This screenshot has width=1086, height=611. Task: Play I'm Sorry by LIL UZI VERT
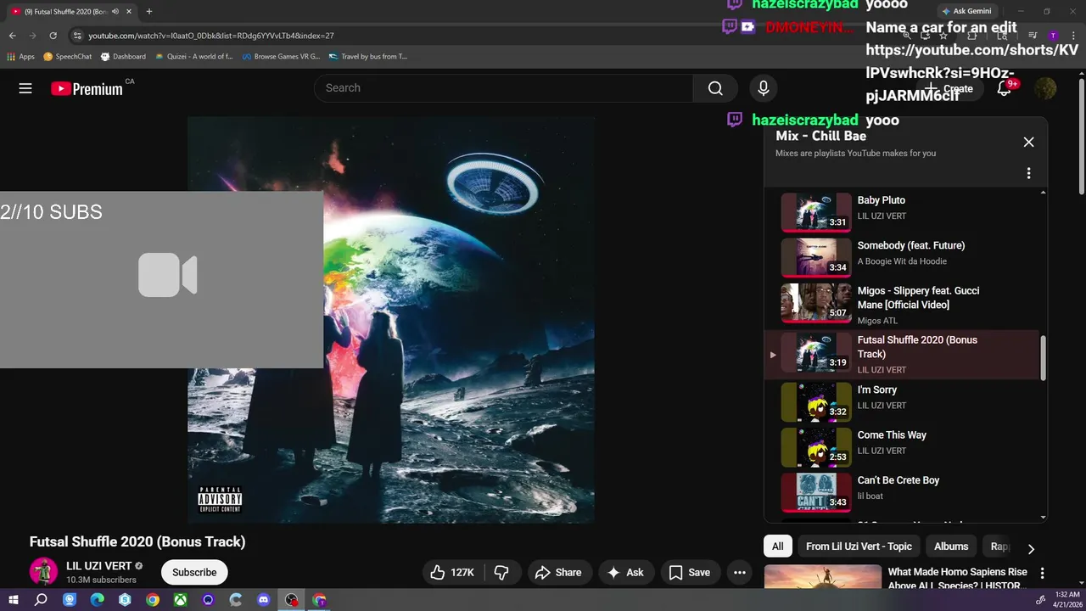point(902,401)
